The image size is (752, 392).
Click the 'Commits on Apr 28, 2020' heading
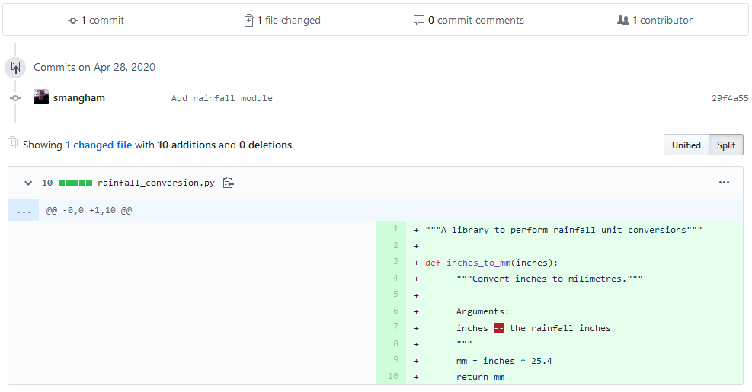click(94, 67)
